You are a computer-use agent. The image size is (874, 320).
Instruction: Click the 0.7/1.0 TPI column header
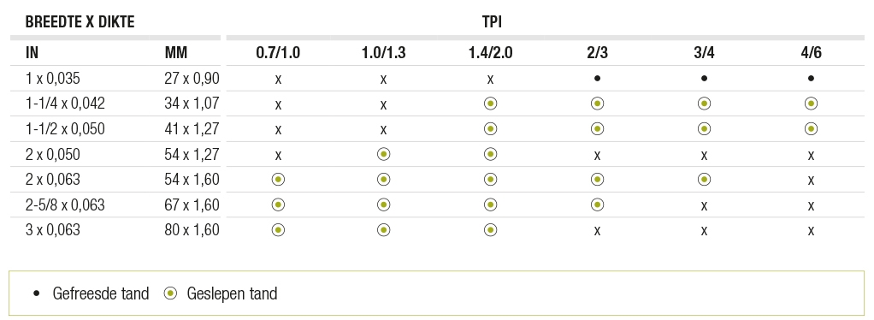tap(278, 53)
